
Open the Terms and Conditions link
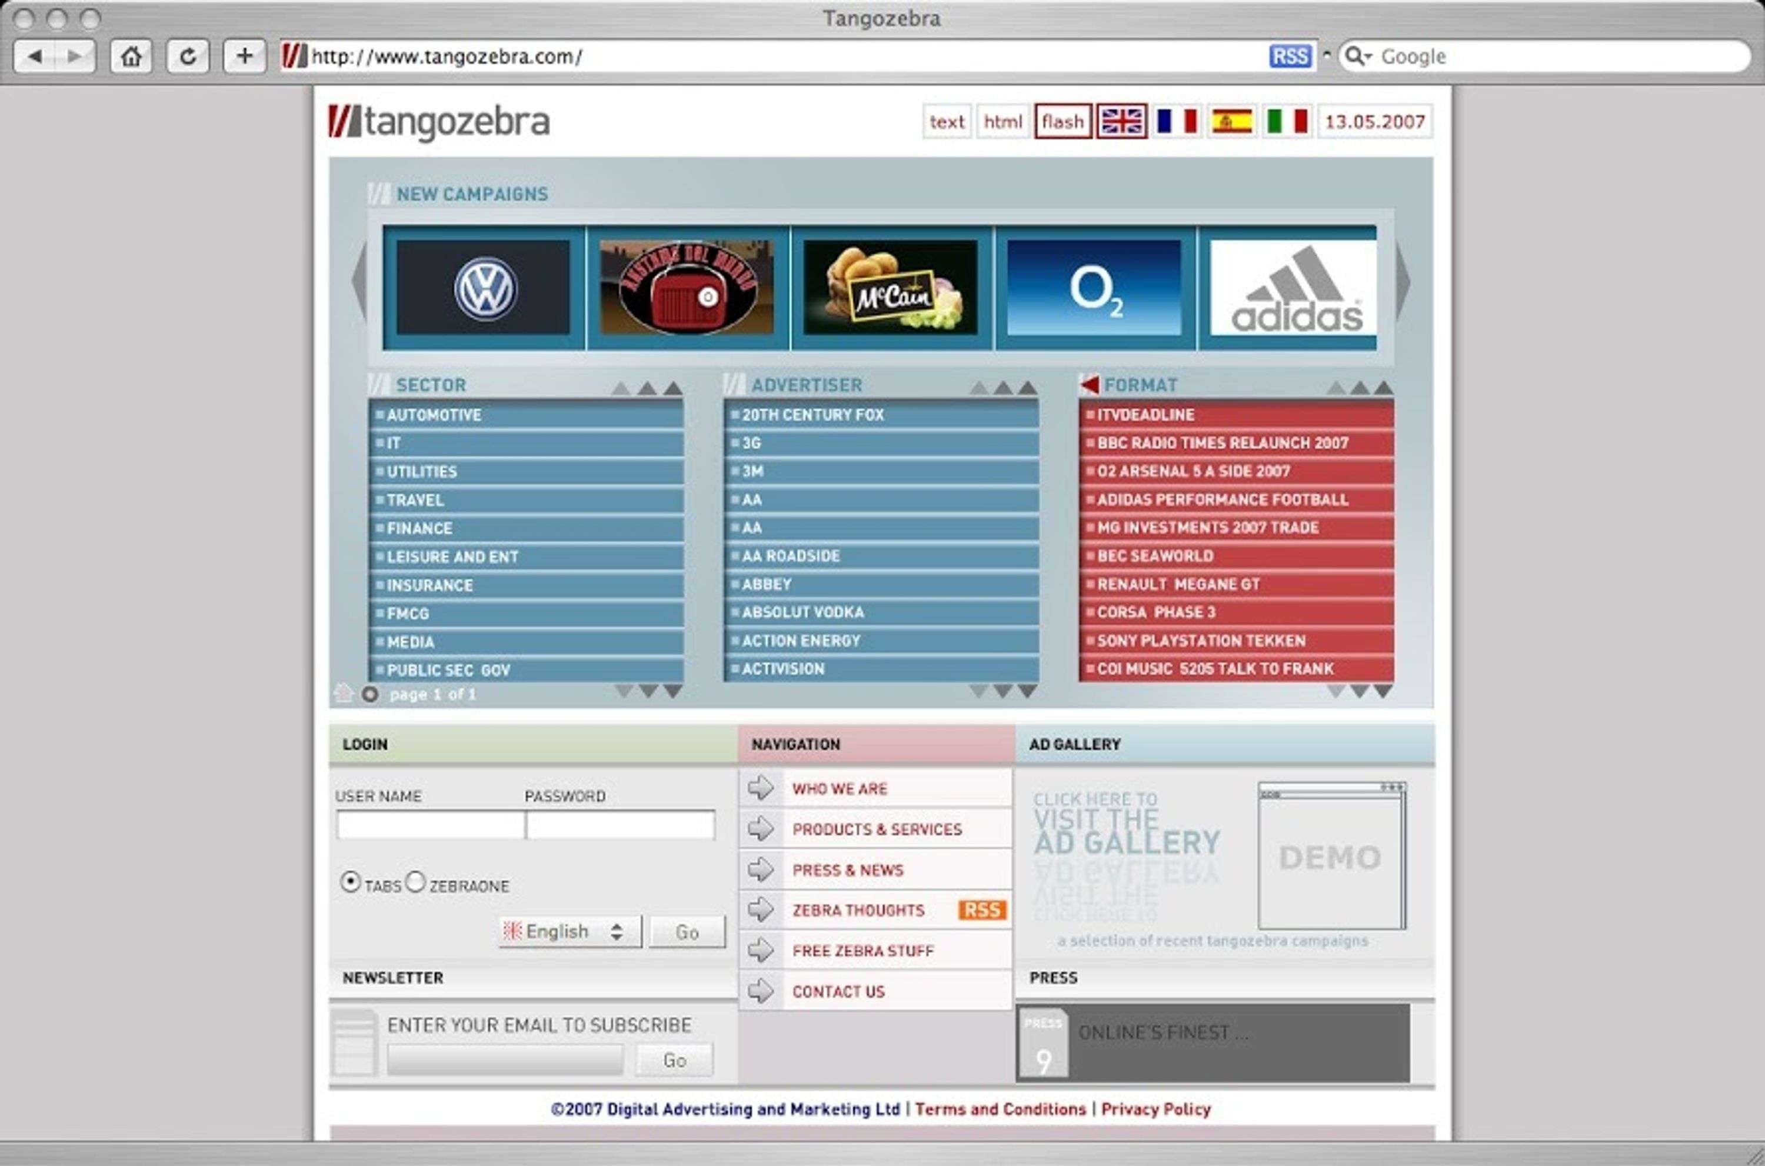point(1000,1109)
